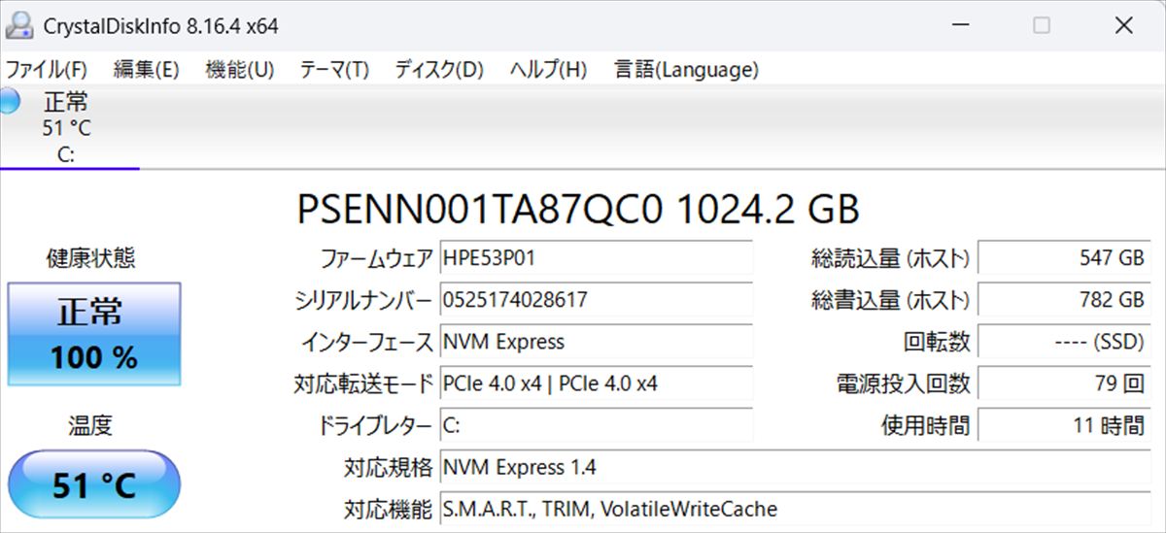Open the ディスク(D) menu

coord(438,70)
